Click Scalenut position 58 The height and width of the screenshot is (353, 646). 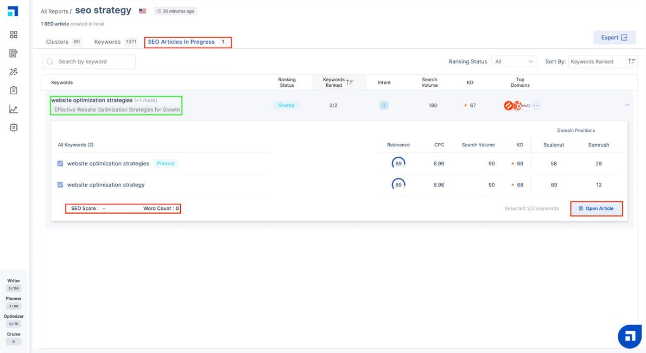pyautogui.click(x=554, y=163)
